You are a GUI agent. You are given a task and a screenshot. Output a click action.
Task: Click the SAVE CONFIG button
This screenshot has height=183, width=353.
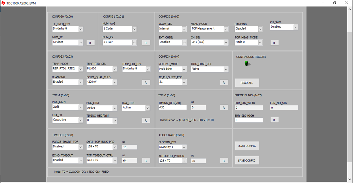247,160
